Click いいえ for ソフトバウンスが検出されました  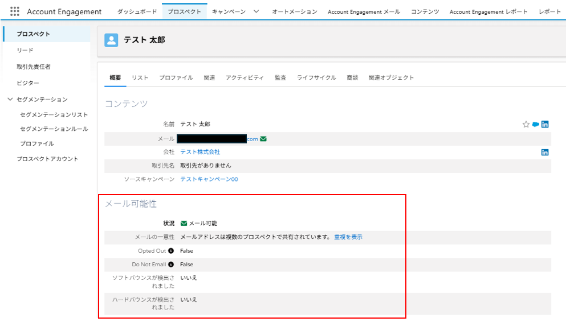189,278
